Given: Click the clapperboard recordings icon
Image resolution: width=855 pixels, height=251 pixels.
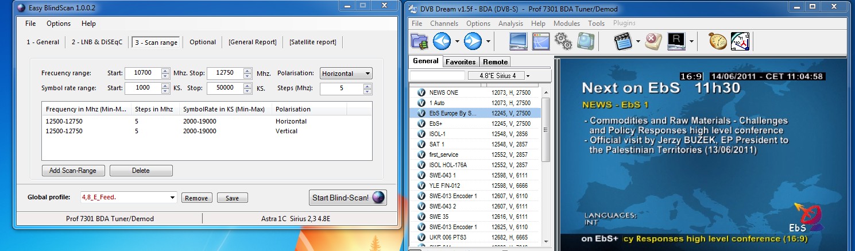Looking at the screenshot, I should [x=622, y=41].
